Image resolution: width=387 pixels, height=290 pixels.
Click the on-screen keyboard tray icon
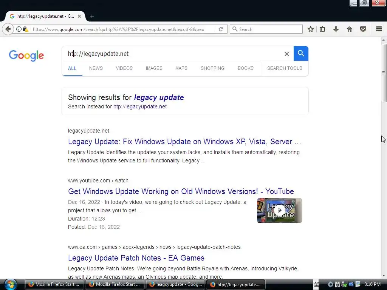pyautogui.click(x=316, y=284)
